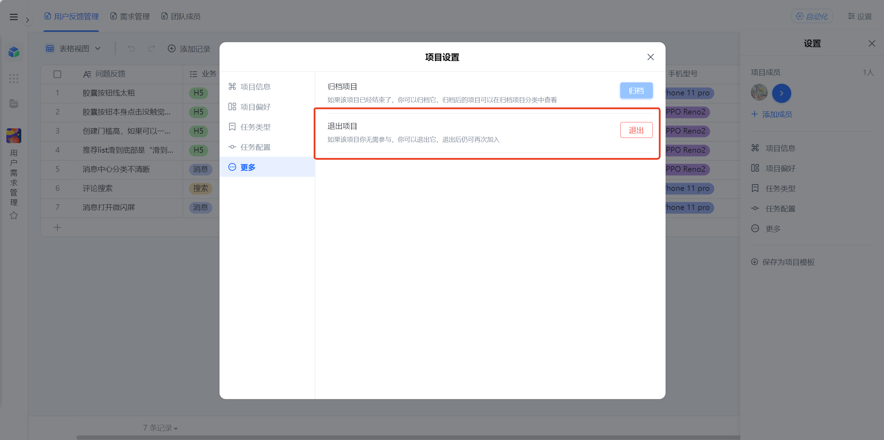Open the 表格视图 view dropdown
This screenshot has height=440, width=884.
point(73,48)
